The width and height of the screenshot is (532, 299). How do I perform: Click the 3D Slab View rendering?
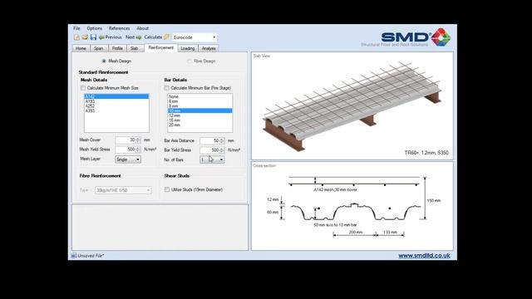(x=352, y=105)
